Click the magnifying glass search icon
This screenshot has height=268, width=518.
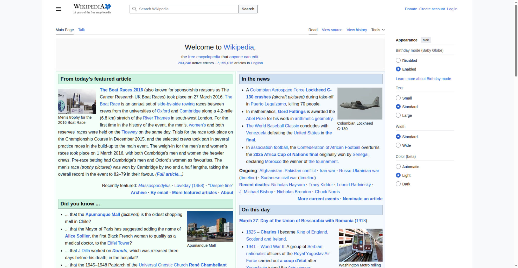134,9
